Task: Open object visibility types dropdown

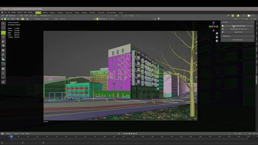Action: click(x=229, y=16)
